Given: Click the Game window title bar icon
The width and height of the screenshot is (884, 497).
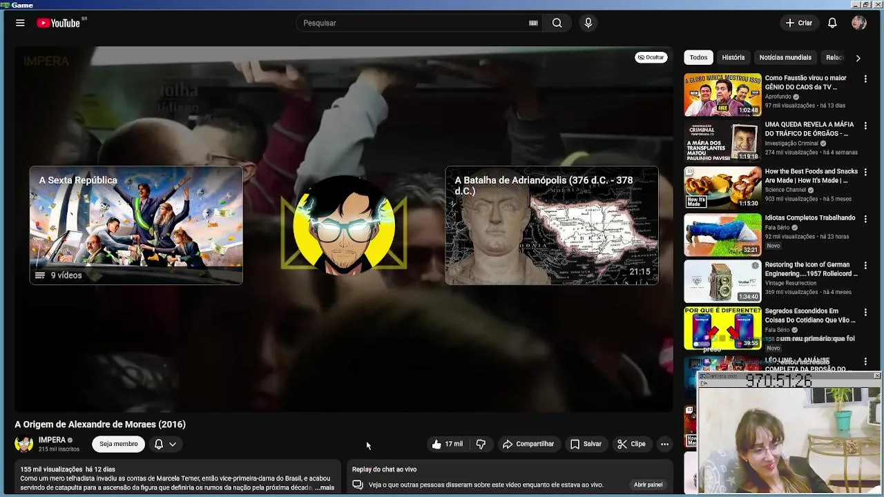Looking at the screenshot, I should tap(6, 5).
